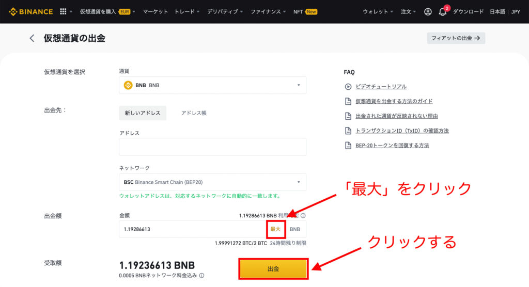Change language via 日本語
This screenshot has width=529, height=287.
497,12
